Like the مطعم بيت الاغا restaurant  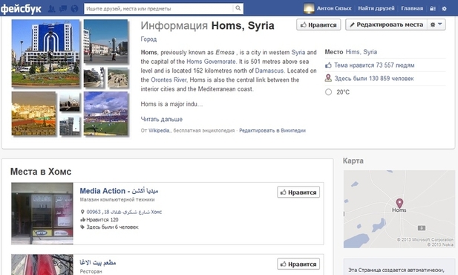coord(298,264)
